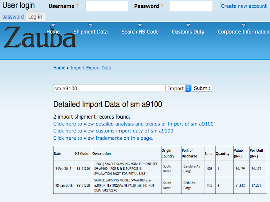This screenshot has height=202, width=270.
Task: Click the PCS unit cell
Action: (x=209, y=186)
